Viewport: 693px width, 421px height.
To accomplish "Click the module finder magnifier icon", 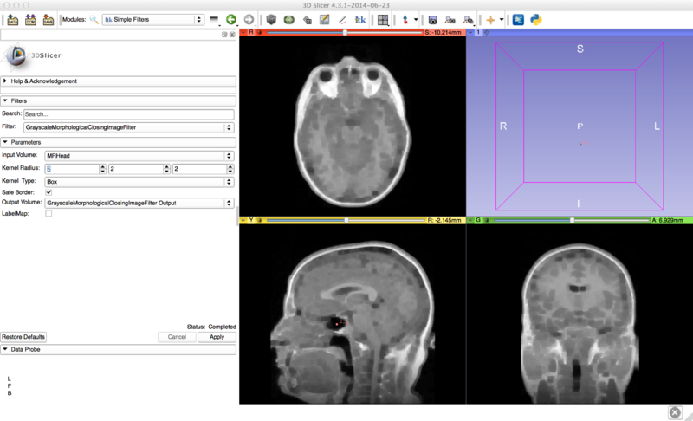I will (x=94, y=19).
